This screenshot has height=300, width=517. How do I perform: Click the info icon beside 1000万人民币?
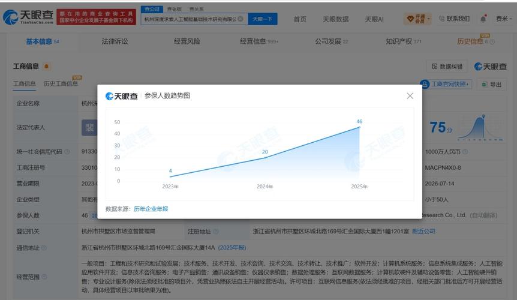(x=465, y=152)
